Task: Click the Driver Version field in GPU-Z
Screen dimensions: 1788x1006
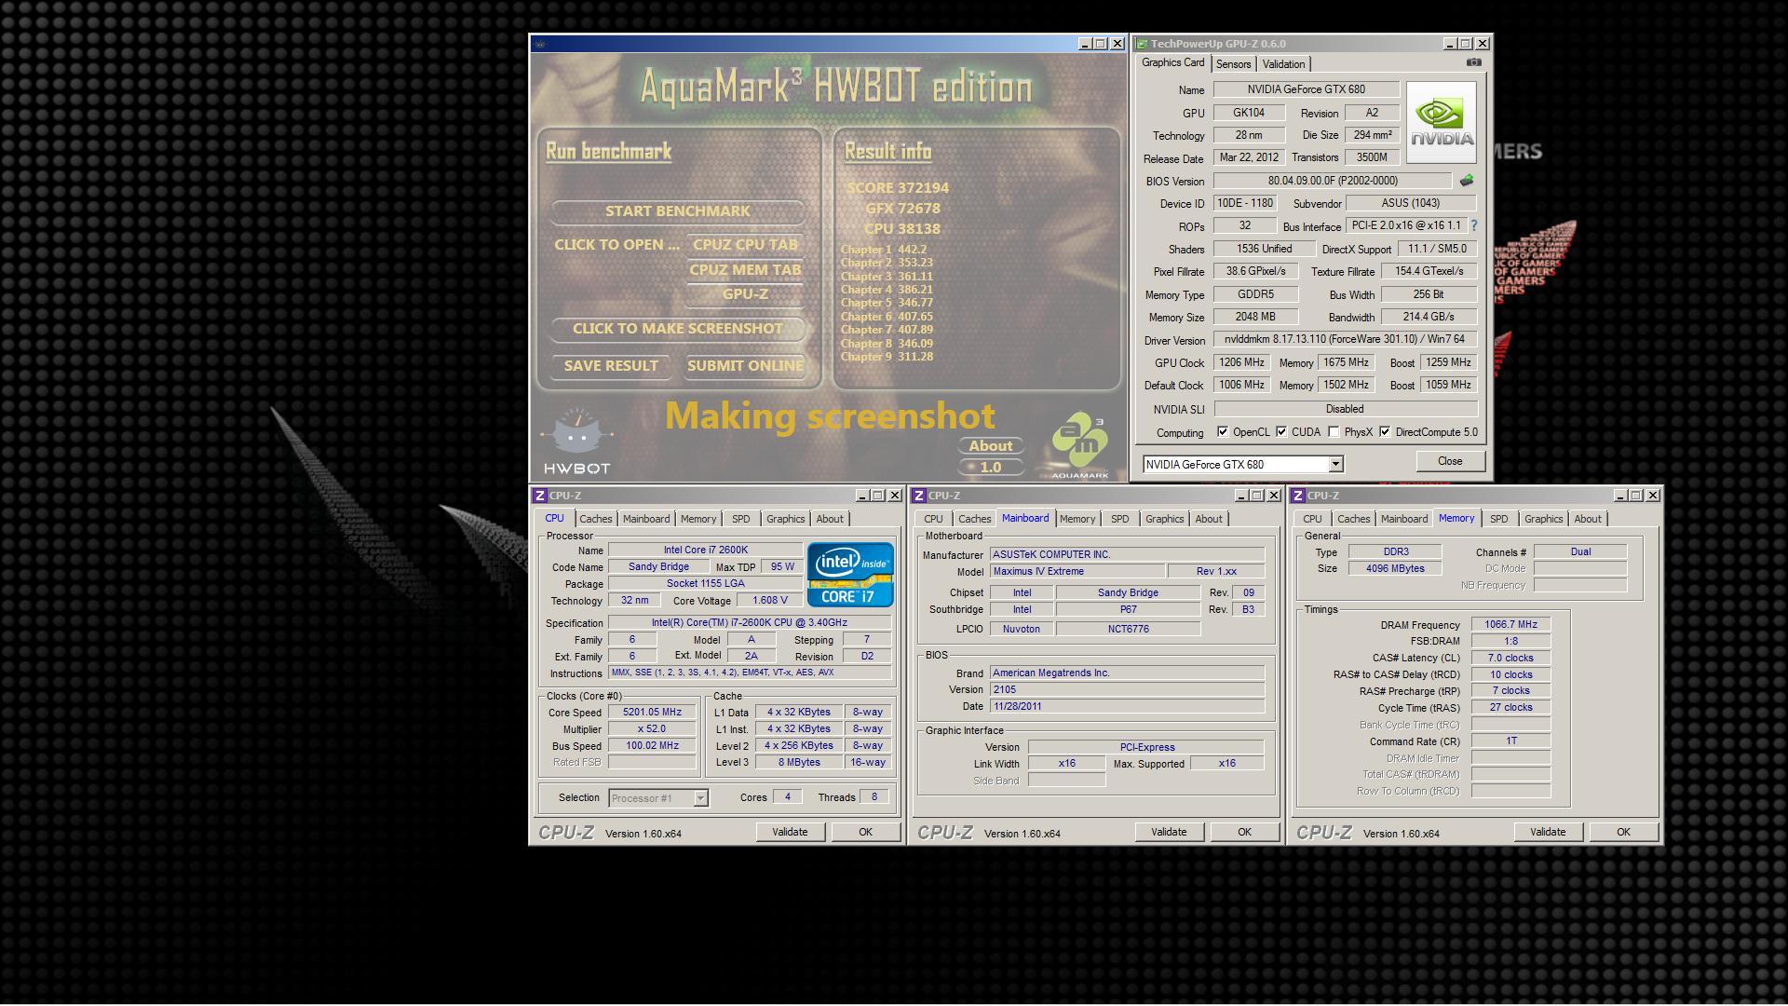Action: (1345, 340)
